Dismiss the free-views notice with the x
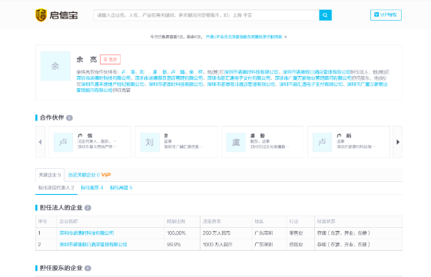Viewport: 431px width, 277px height. coord(286,37)
